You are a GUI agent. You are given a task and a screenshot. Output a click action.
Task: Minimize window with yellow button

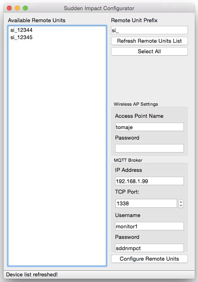pyautogui.click(x=17, y=8)
